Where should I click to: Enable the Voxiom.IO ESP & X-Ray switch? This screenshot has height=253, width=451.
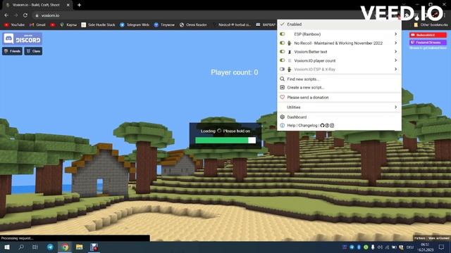click(282, 69)
